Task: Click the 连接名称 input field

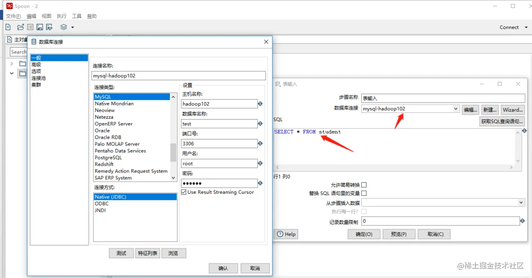Action: [x=178, y=76]
